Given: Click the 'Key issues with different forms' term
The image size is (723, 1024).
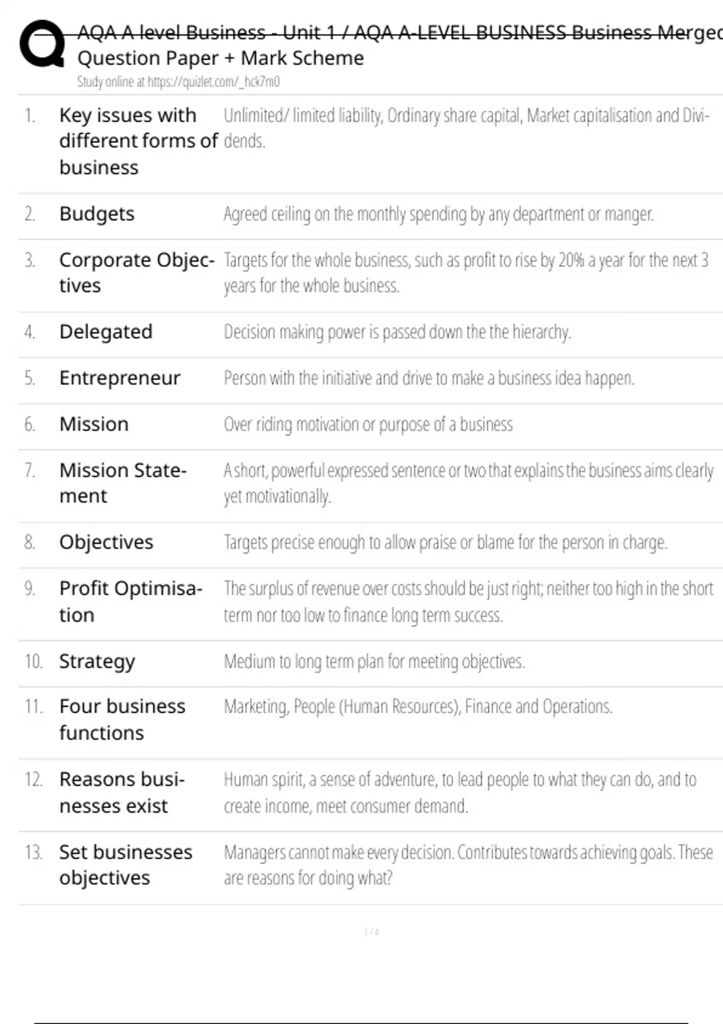Looking at the screenshot, I should click(138, 141).
